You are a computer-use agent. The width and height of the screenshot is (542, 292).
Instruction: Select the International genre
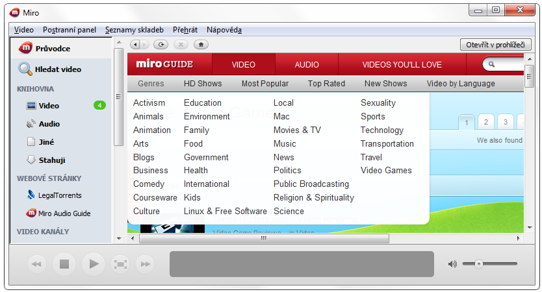tap(207, 184)
